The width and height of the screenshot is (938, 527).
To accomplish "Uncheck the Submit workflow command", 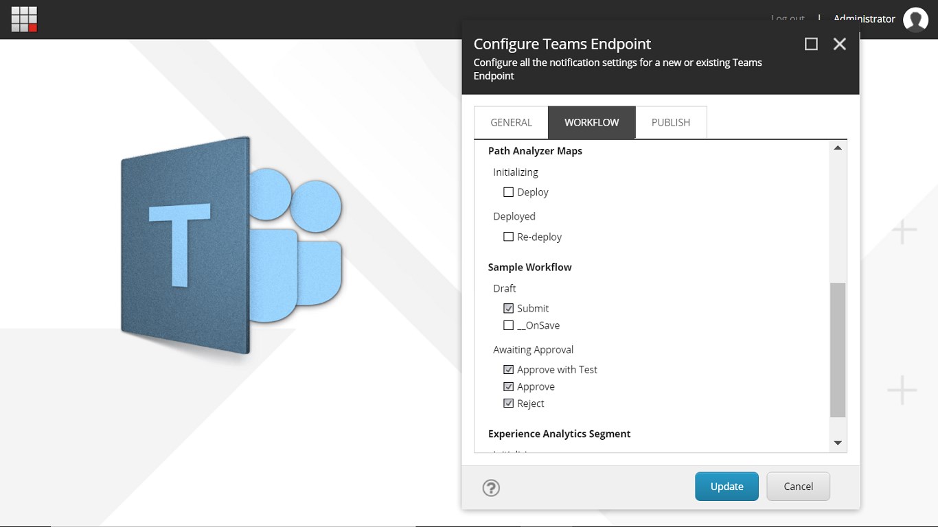I will pos(509,308).
